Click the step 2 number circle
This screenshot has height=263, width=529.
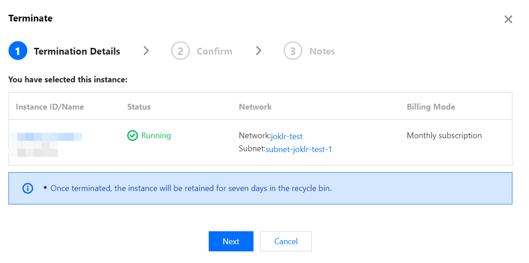point(180,51)
